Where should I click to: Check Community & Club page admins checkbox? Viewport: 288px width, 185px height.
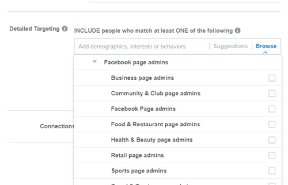click(272, 93)
